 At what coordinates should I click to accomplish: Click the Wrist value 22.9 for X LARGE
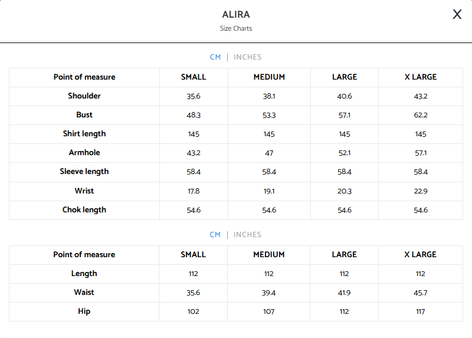(x=421, y=191)
